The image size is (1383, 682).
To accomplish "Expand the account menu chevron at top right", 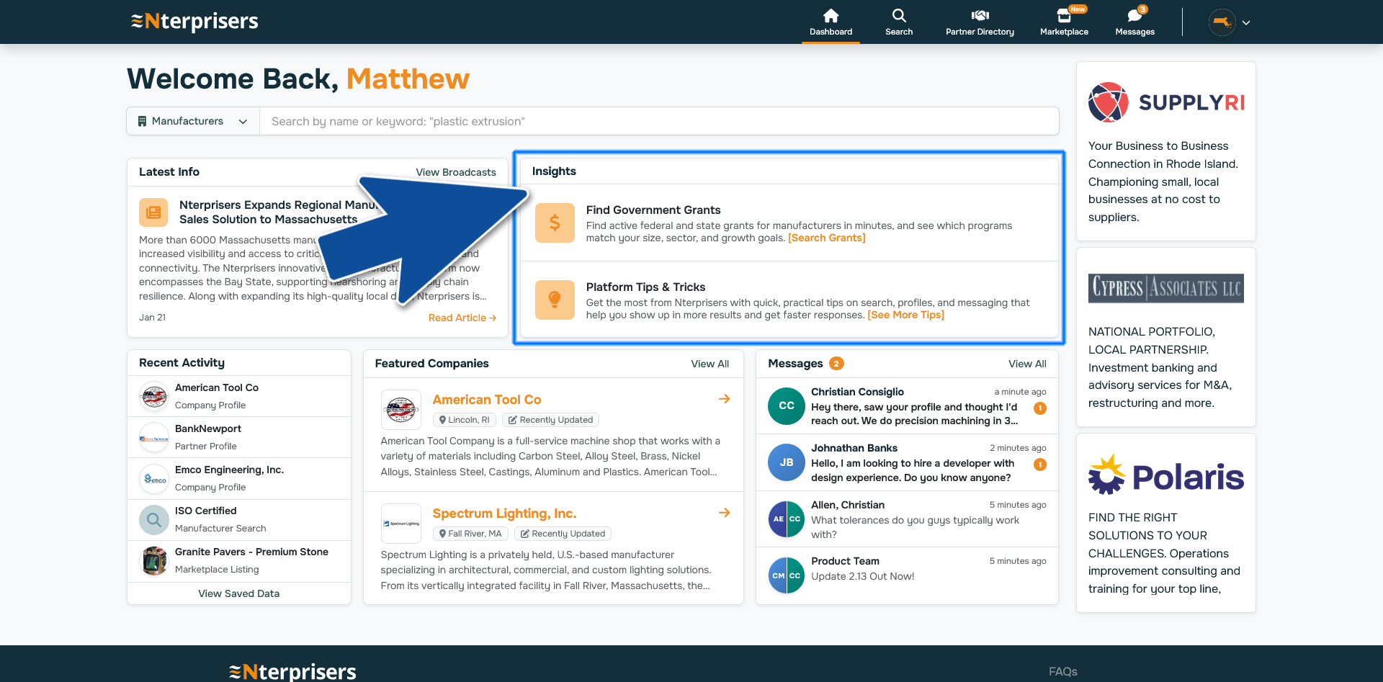I will click(x=1245, y=22).
